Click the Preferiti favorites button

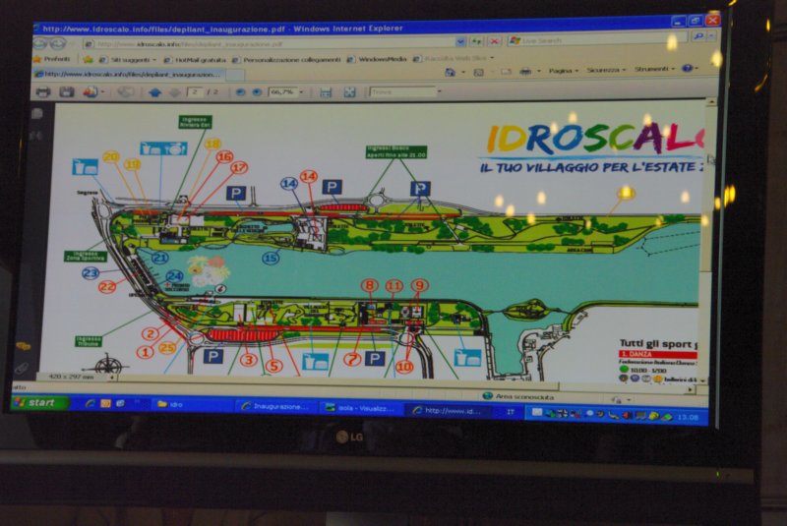[52, 59]
